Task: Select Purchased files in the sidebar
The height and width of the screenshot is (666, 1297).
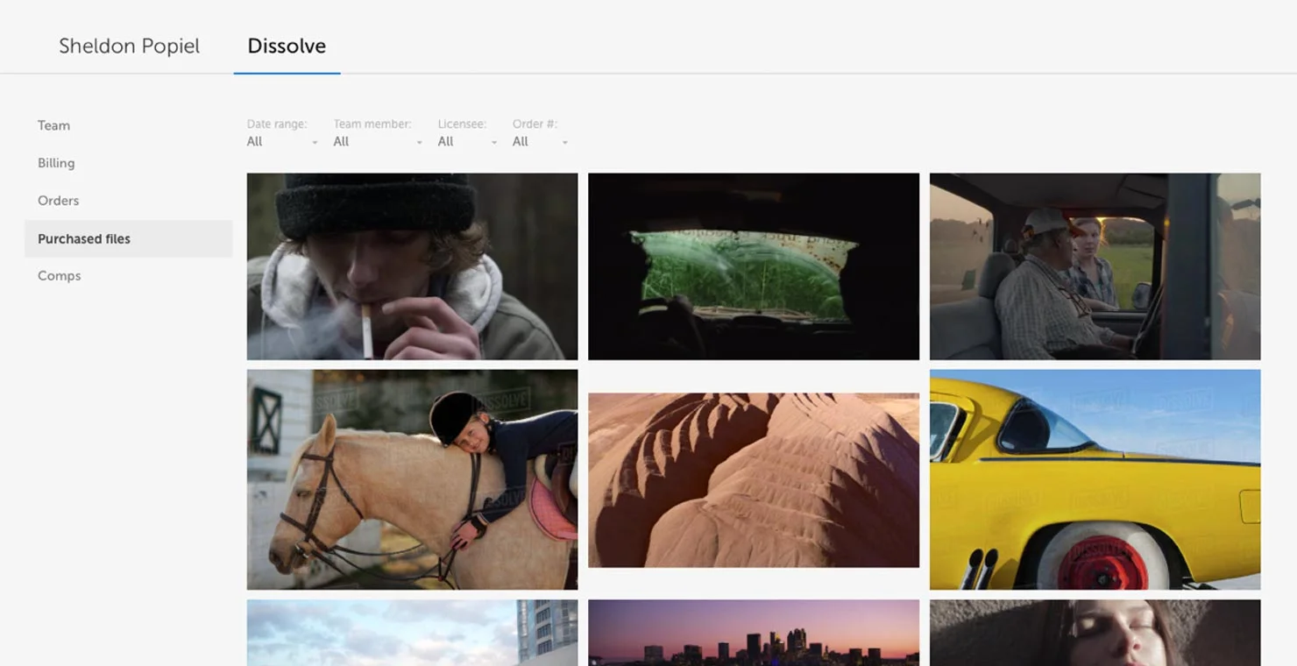Action: click(128, 238)
